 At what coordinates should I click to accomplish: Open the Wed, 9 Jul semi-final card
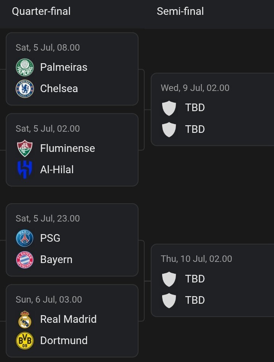[x=212, y=109]
